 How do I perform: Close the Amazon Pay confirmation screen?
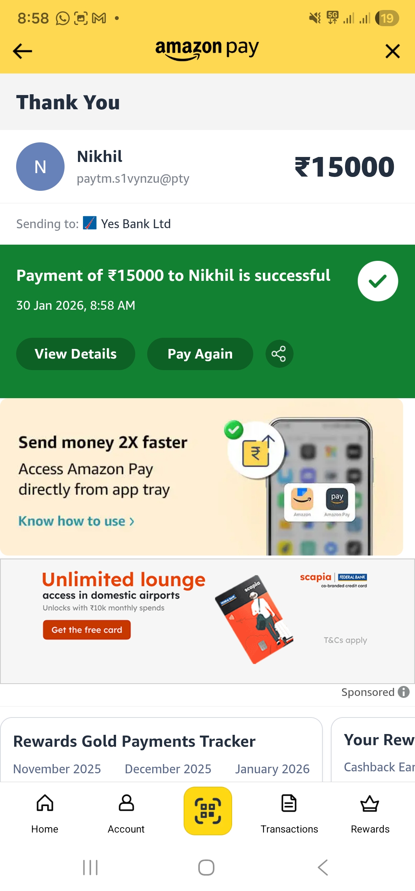coord(392,51)
